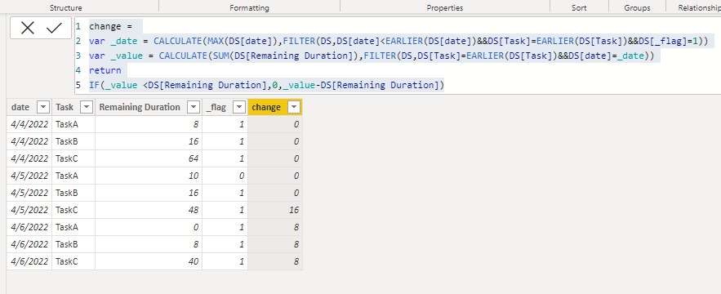Select Remaining Duration cell with value 48
721x294 pixels.
click(x=149, y=210)
